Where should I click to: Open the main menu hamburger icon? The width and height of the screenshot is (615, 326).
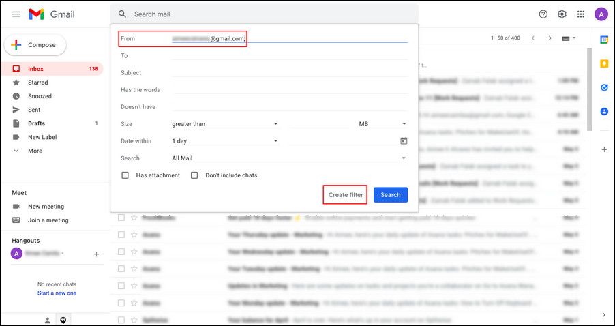(x=16, y=14)
